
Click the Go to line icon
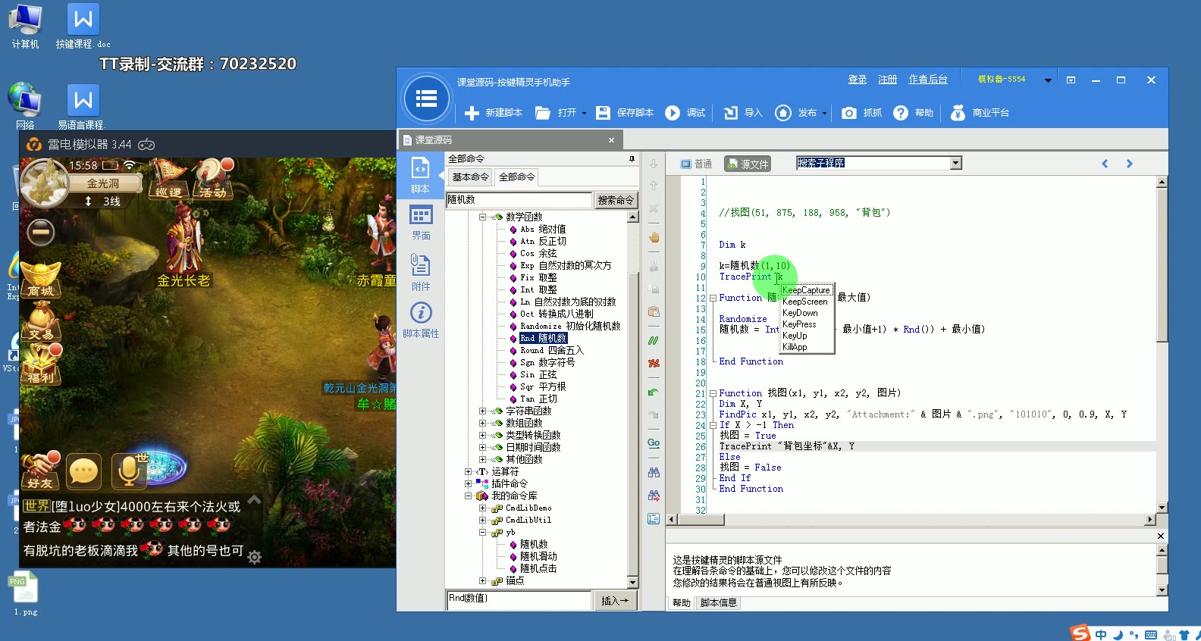[x=654, y=443]
